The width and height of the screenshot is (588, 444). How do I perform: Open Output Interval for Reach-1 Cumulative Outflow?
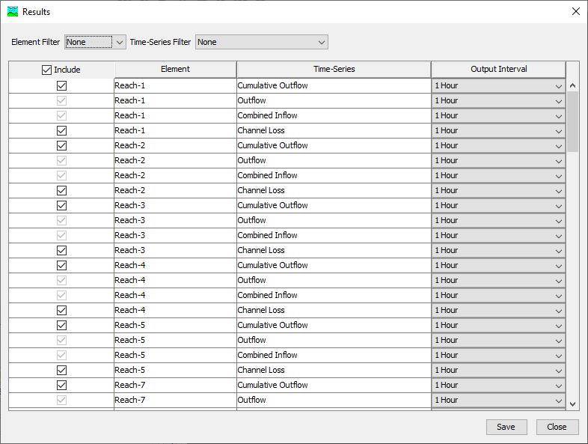(498, 85)
